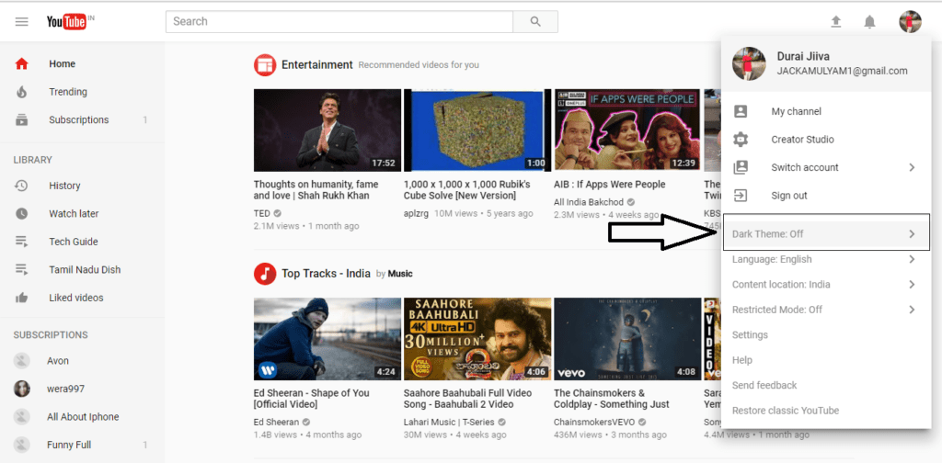Click inside the Search input field

339,22
